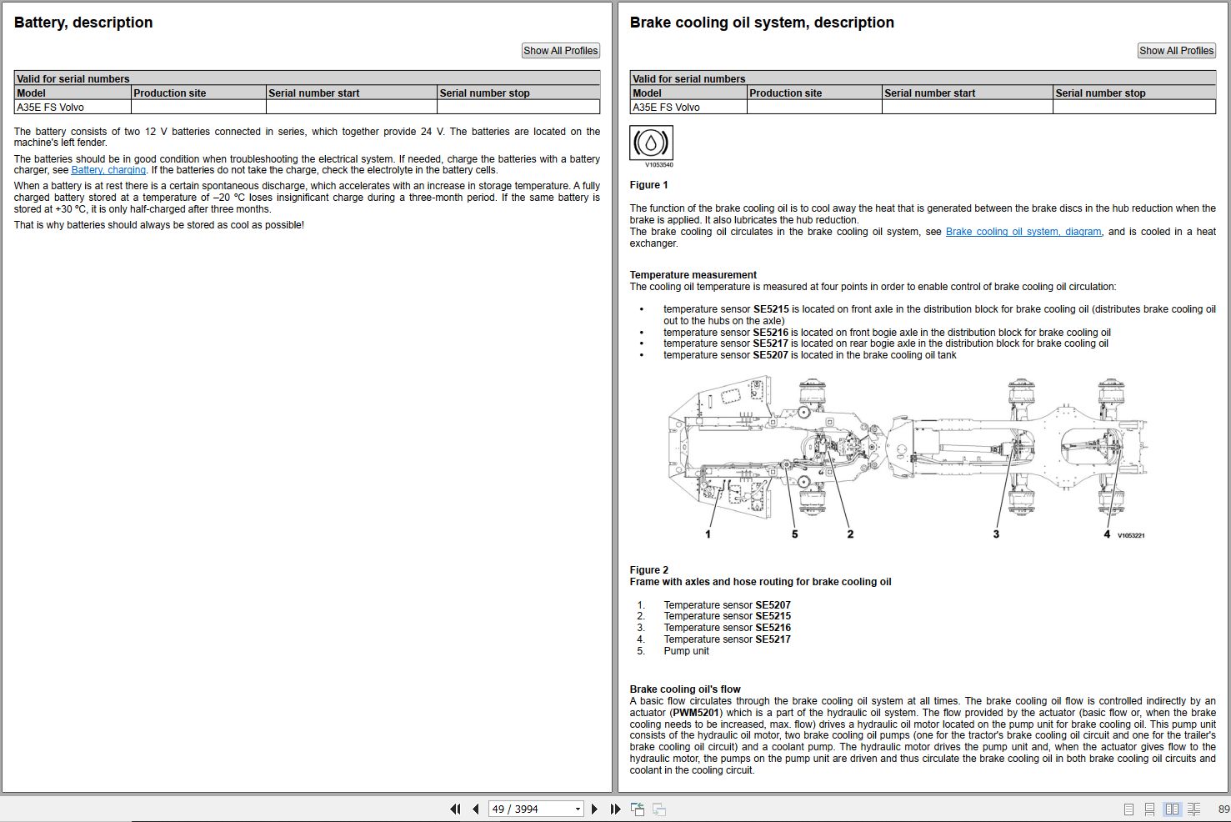Image resolution: width=1231 pixels, height=822 pixels.
Task: Open the 'Battery, charging' link
Action: click(x=108, y=170)
